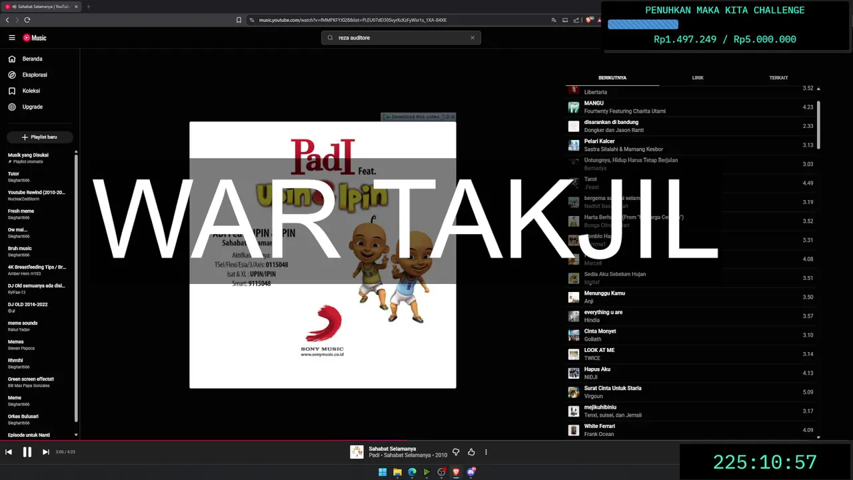The image size is (853, 480).
Task: Play White Ferrari by Frank Ocean
Action: [690, 430]
